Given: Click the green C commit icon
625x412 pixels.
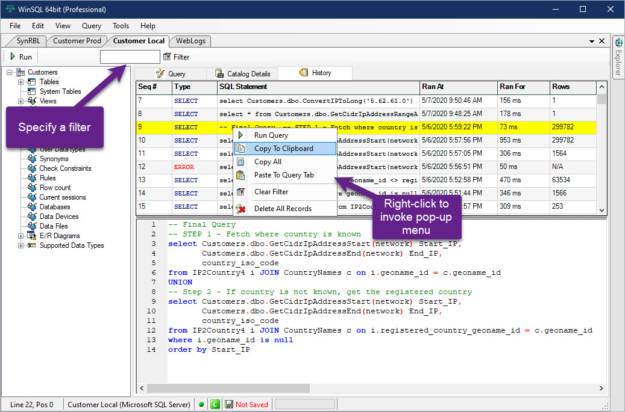Looking at the screenshot, I should (215, 404).
